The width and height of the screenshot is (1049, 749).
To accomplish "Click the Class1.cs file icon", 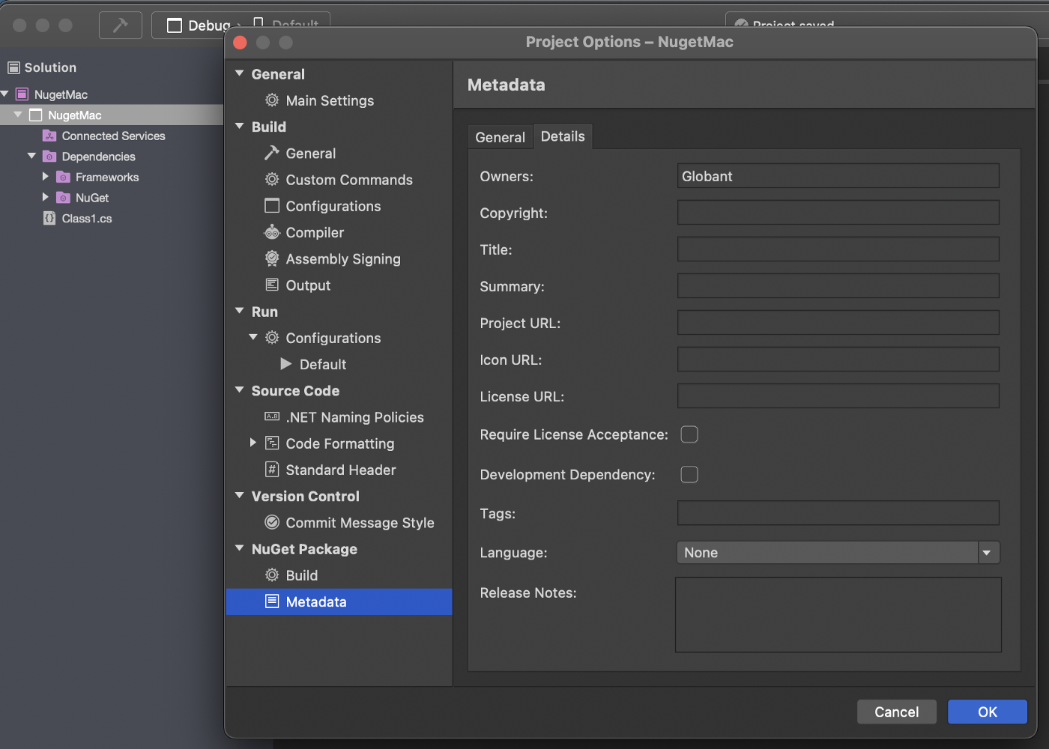I will tap(49, 219).
